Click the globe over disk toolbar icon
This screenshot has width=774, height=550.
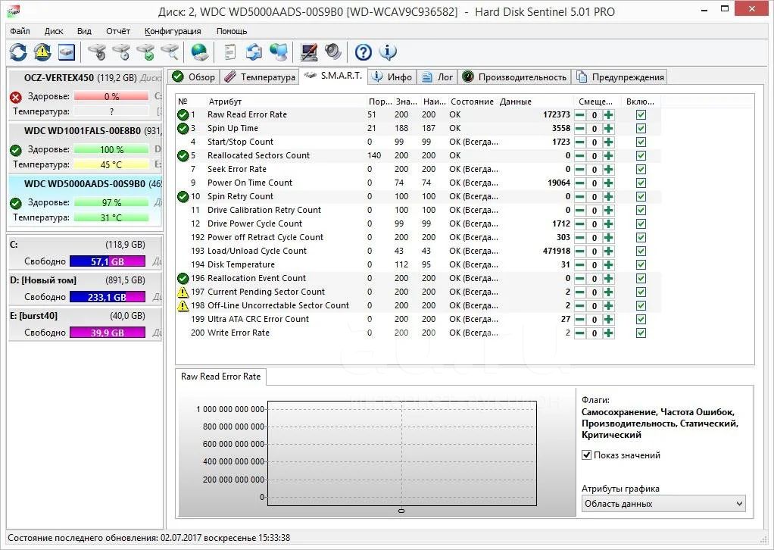pyautogui.click(x=200, y=52)
